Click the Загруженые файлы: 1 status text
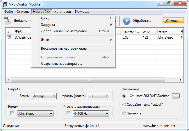The width and height of the screenshot is (189, 131). pos(82,126)
